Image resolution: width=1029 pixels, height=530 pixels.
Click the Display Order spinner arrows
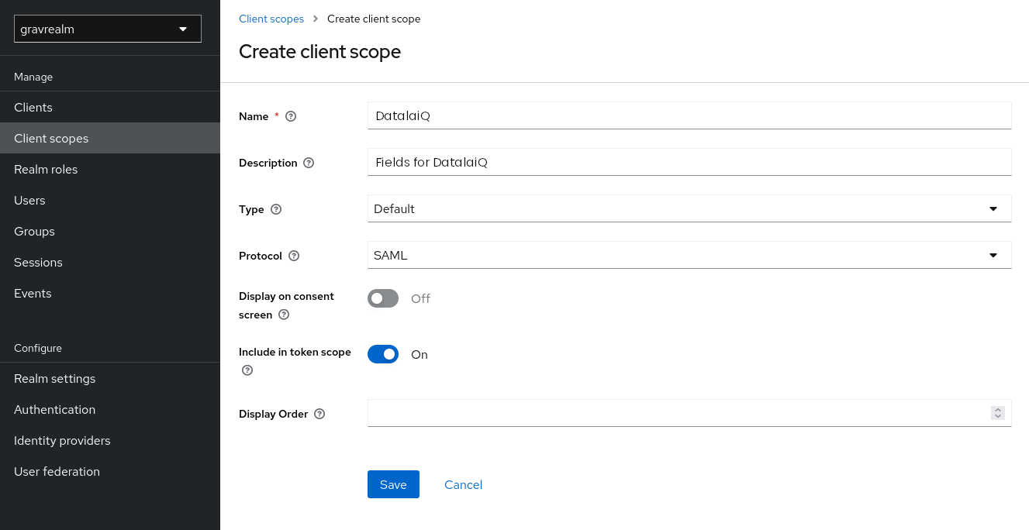click(998, 413)
